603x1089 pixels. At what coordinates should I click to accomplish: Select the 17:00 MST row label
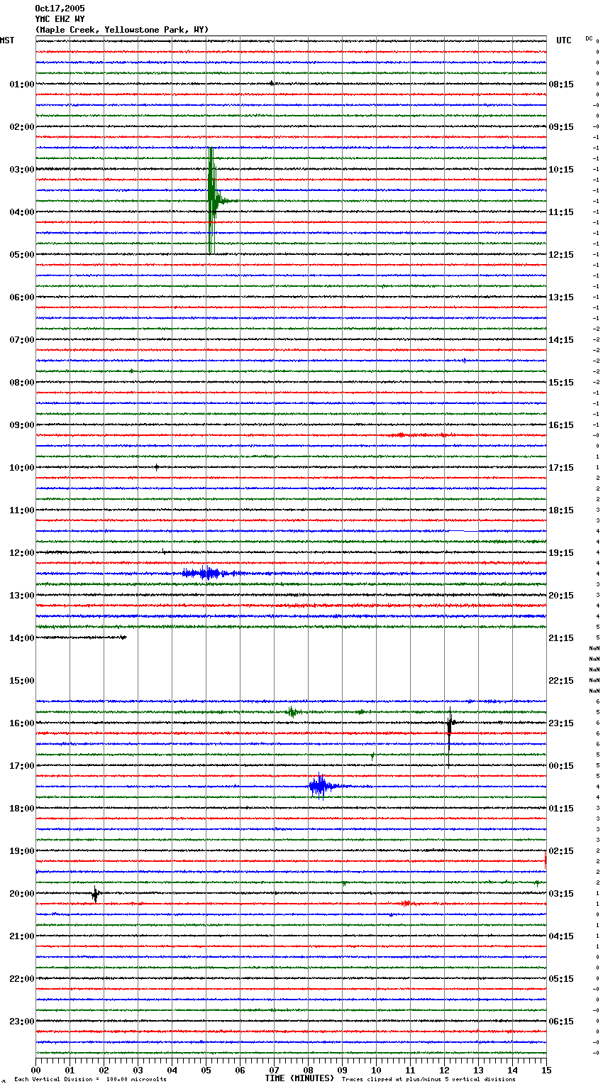(22, 766)
